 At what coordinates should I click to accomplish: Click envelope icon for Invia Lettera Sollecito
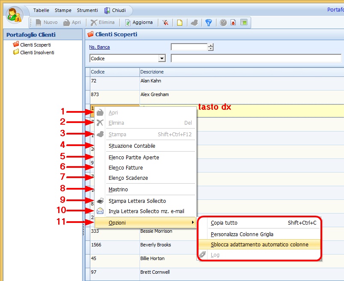point(100,211)
